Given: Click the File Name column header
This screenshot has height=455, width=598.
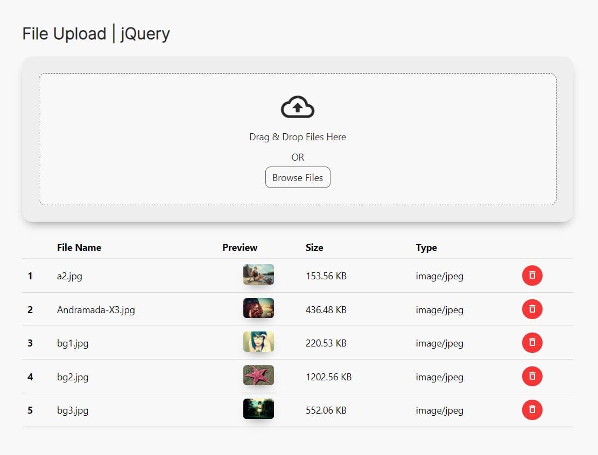Looking at the screenshot, I should tap(79, 248).
